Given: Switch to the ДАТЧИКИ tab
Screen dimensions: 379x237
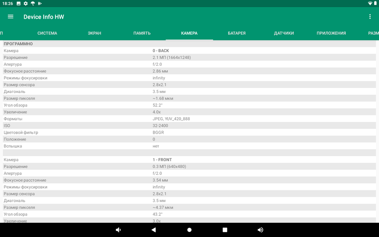Looking at the screenshot, I should (x=284, y=33).
